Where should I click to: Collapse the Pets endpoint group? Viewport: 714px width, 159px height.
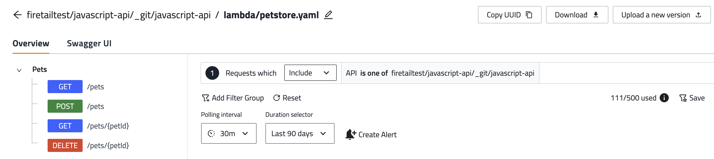[x=19, y=71]
